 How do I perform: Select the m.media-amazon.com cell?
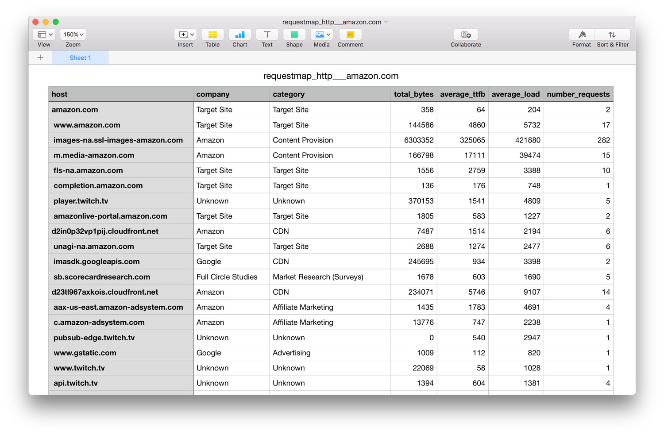pos(121,155)
